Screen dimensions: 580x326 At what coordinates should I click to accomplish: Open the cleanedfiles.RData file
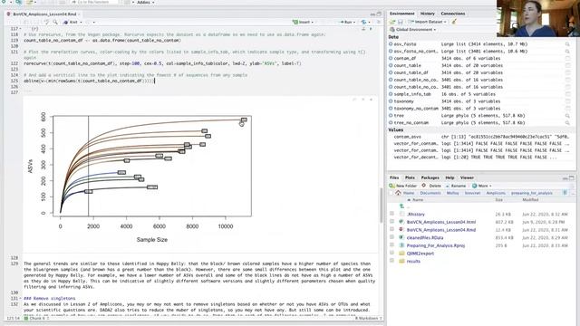click(425, 237)
